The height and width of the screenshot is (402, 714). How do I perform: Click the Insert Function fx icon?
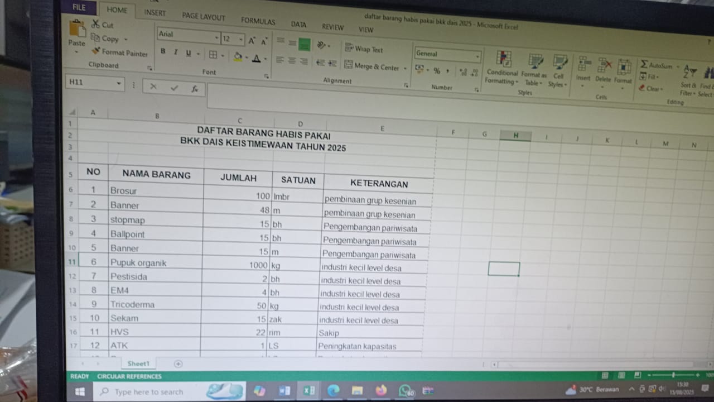194,88
